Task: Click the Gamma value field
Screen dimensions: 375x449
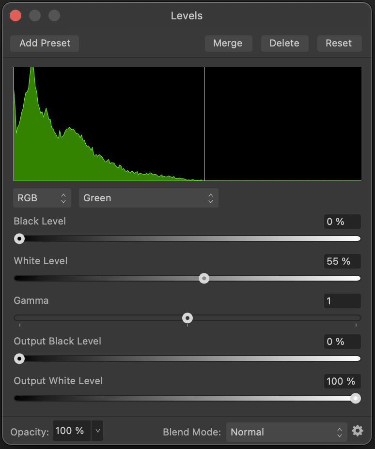Action: point(343,301)
